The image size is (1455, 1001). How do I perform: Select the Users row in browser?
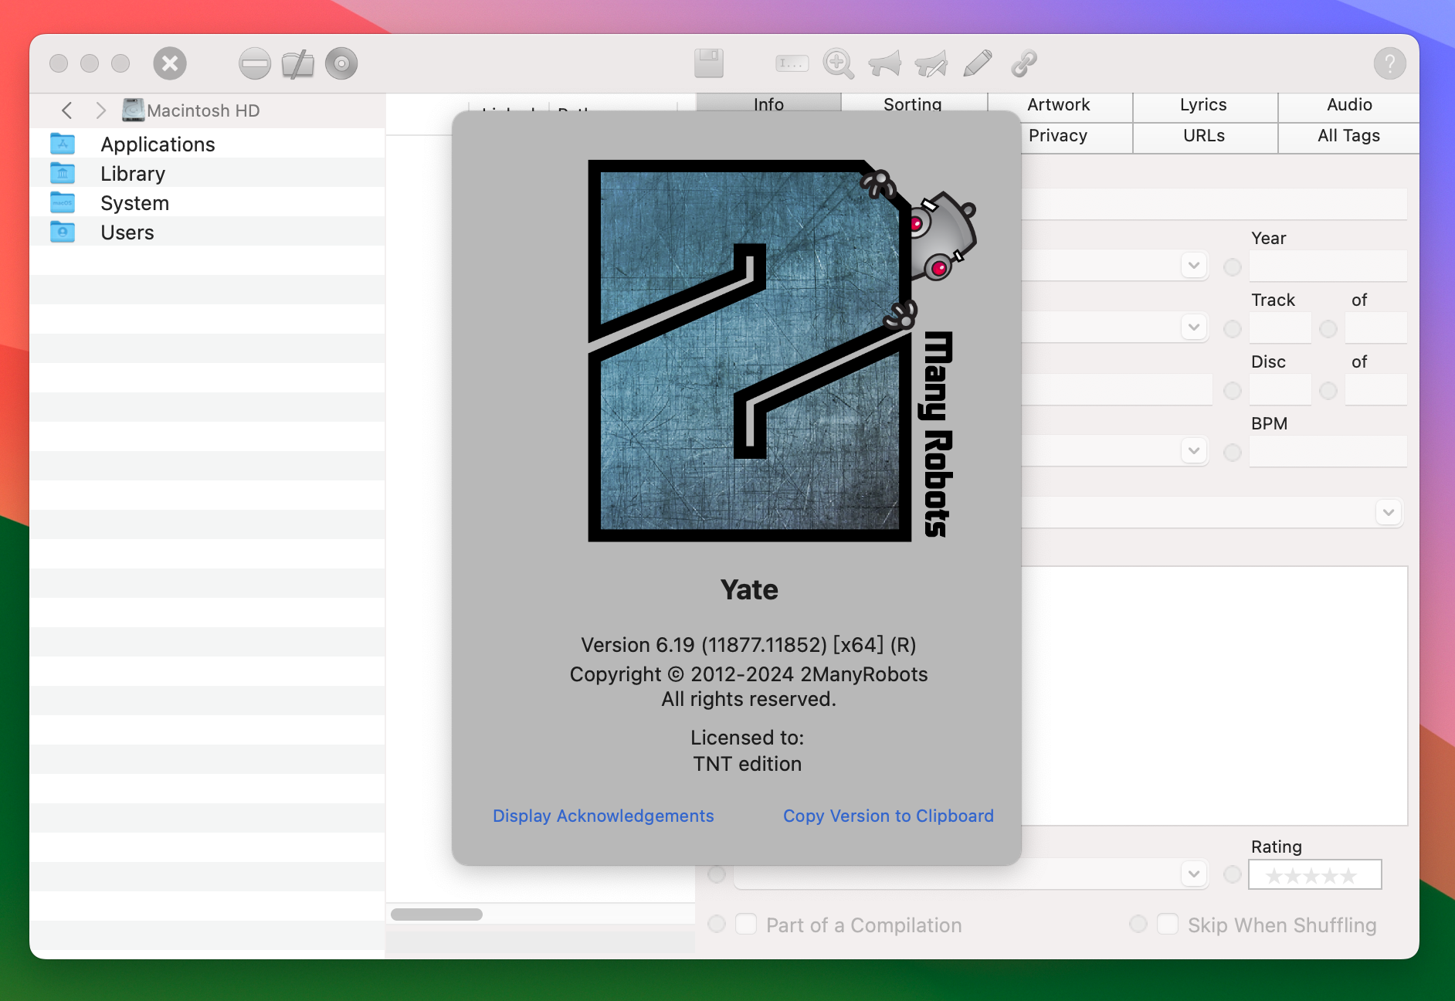[x=207, y=232]
